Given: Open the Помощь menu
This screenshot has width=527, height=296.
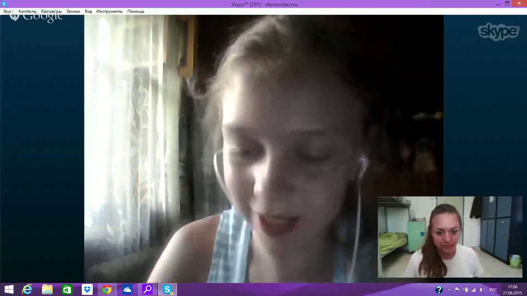Looking at the screenshot, I should click(x=135, y=11).
